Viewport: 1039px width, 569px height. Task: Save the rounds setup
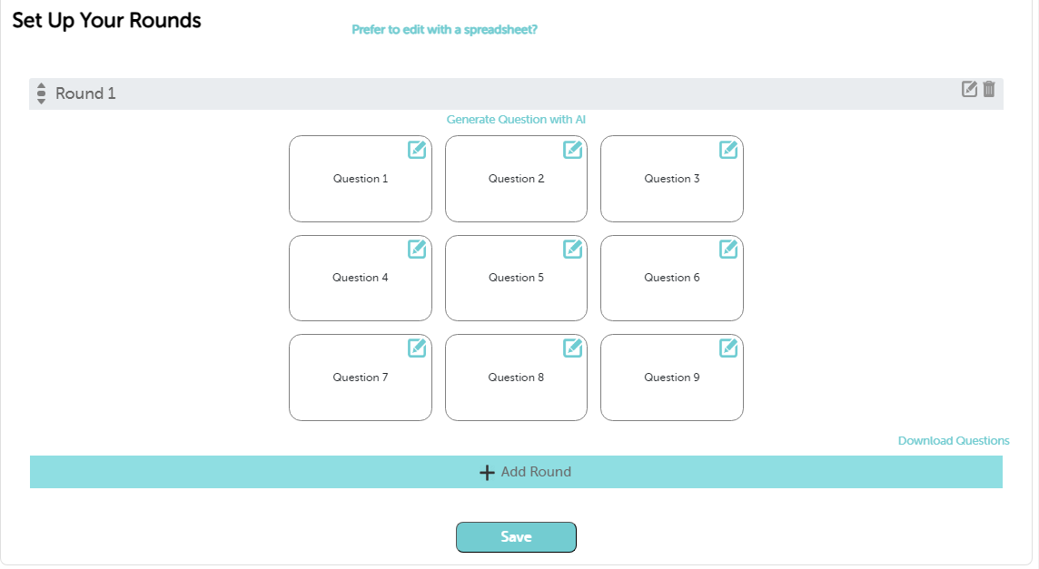516,537
